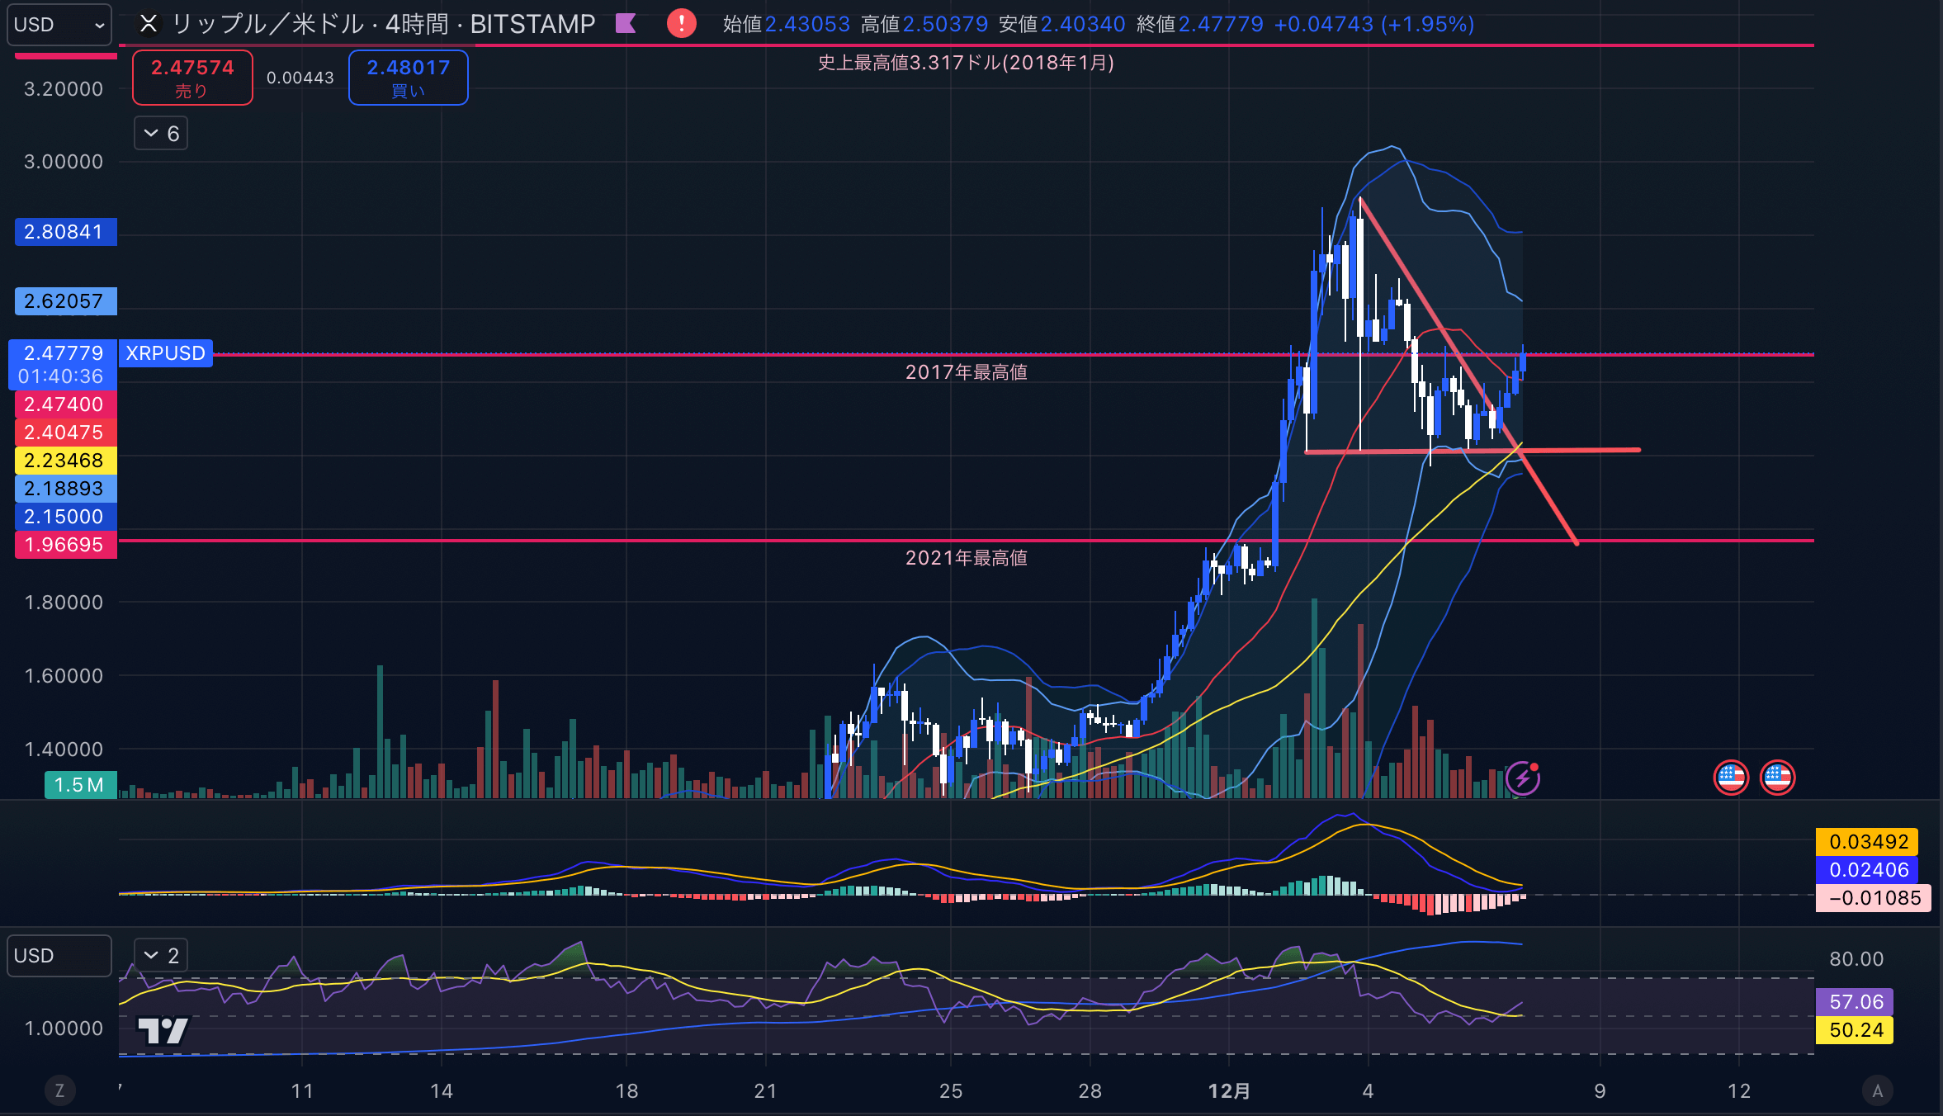Open the USD dropdown in lower pane
The height and width of the screenshot is (1116, 1943).
[59, 956]
